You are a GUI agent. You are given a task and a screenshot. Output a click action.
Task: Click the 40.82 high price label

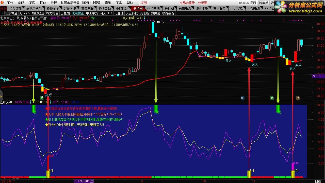(x=160, y=22)
